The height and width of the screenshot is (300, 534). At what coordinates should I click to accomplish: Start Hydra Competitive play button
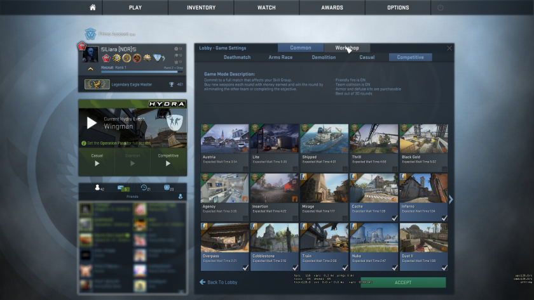pos(168,164)
